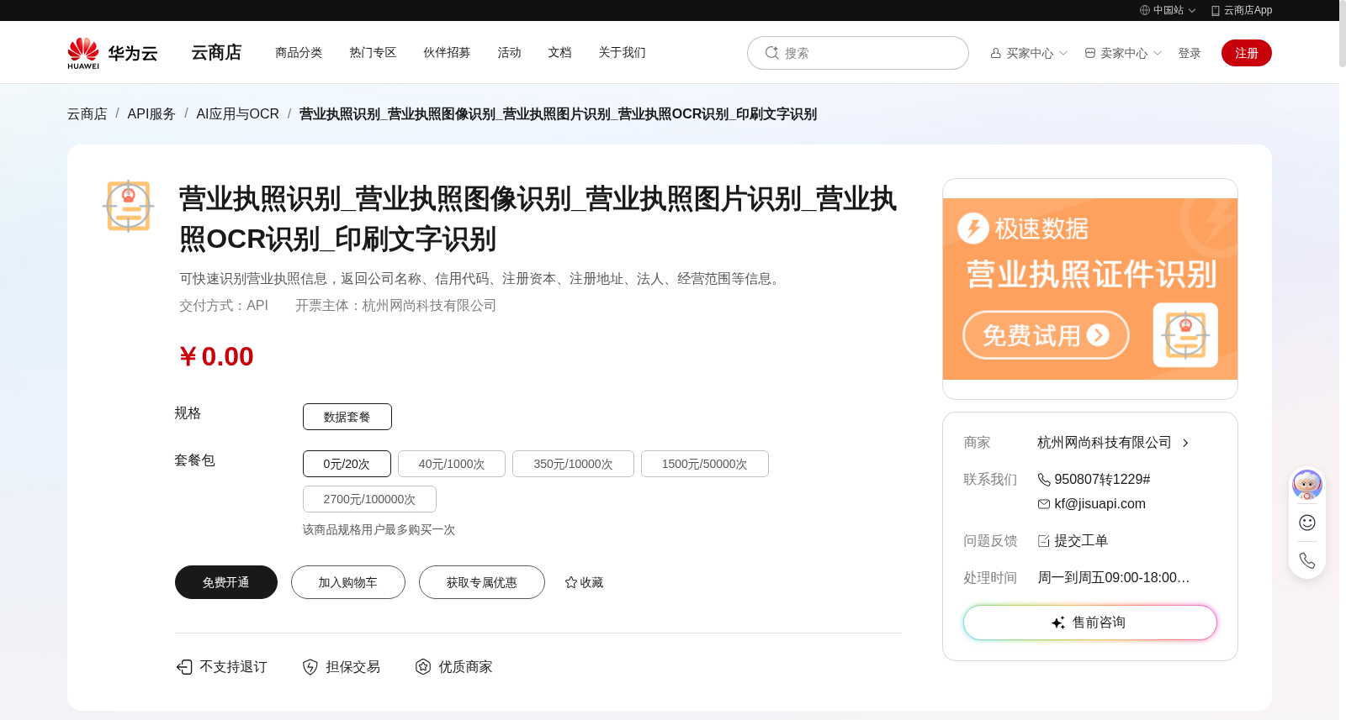Open the 中国站 region dropdown
This screenshot has width=1346, height=720.
[x=1168, y=10]
